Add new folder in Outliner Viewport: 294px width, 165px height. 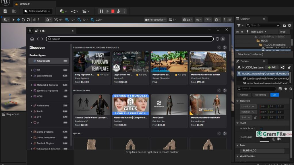coord(285,25)
